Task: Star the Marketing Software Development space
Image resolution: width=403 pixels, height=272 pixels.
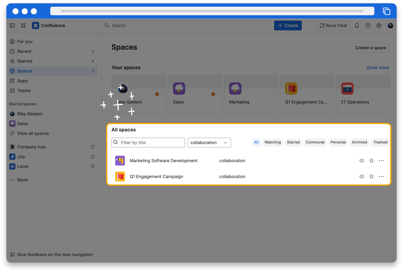Action: tap(371, 161)
